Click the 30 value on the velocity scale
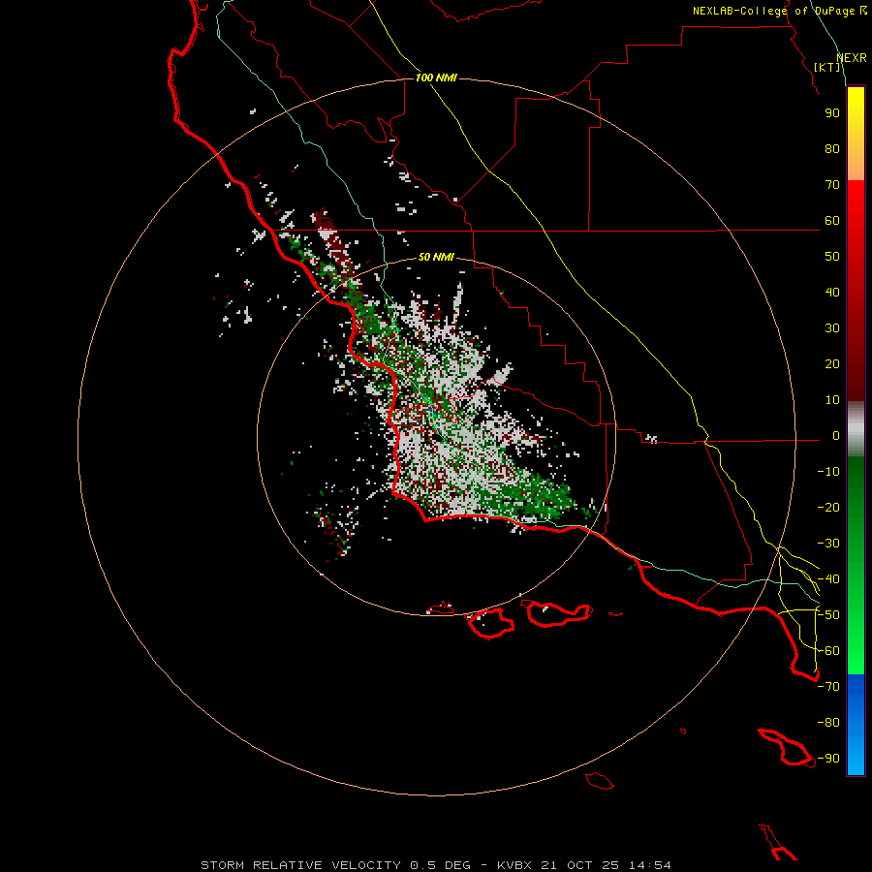This screenshot has width=872, height=872. coord(832,328)
